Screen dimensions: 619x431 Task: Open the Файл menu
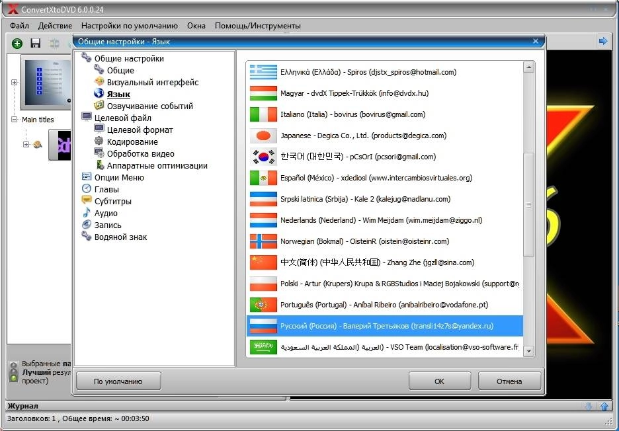(19, 26)
